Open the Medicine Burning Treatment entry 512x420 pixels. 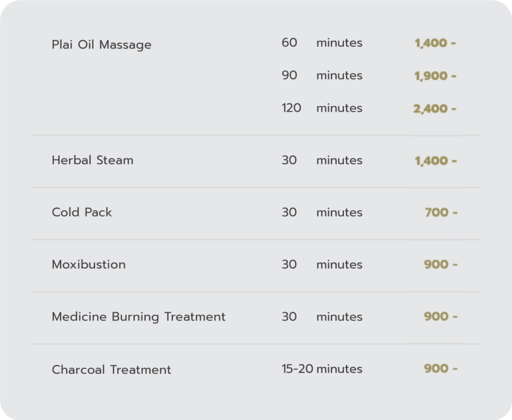[x=138, y=316]
